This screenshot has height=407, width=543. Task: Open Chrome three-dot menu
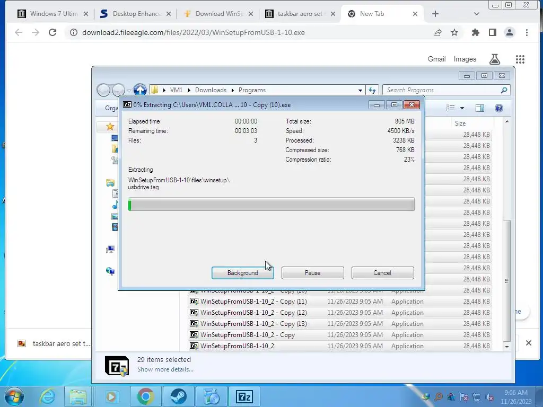(x=527, y=32)
